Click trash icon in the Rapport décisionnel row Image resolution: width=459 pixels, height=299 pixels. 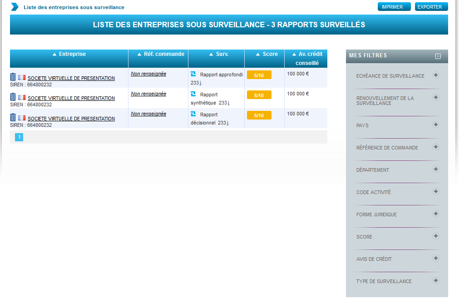[x=13, y=118]
